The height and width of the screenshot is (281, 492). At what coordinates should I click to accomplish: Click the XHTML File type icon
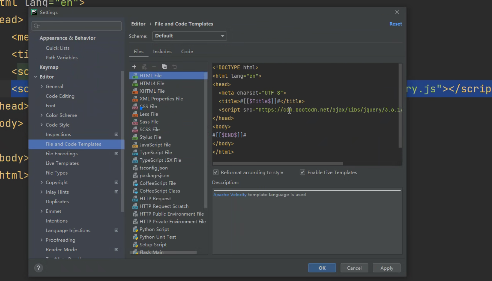[135, 91]
